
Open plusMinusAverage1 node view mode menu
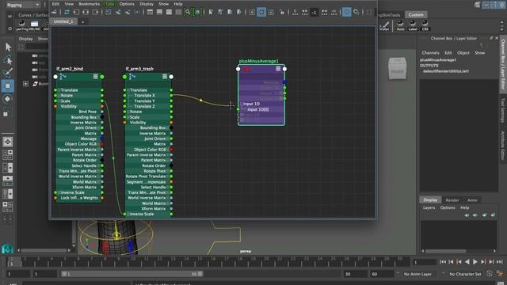point(278,69)
